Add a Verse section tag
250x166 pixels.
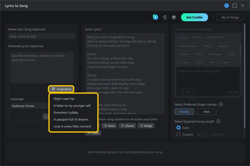(x=109, y=126)
